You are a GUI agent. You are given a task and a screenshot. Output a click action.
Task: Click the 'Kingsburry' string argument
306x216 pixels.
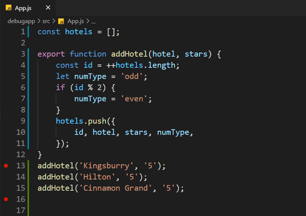(x=107, y=166)
